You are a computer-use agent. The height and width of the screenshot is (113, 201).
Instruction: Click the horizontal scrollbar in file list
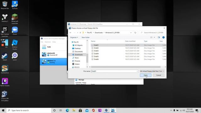(x=126, y=67)
